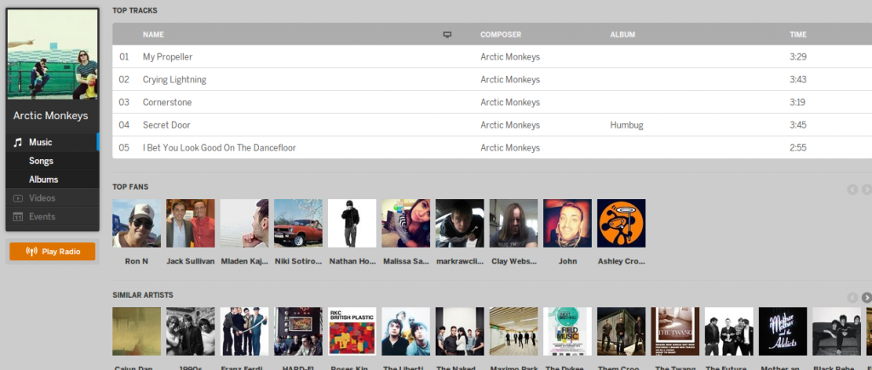Select the track Crying Lightning

tap(174, 79)
